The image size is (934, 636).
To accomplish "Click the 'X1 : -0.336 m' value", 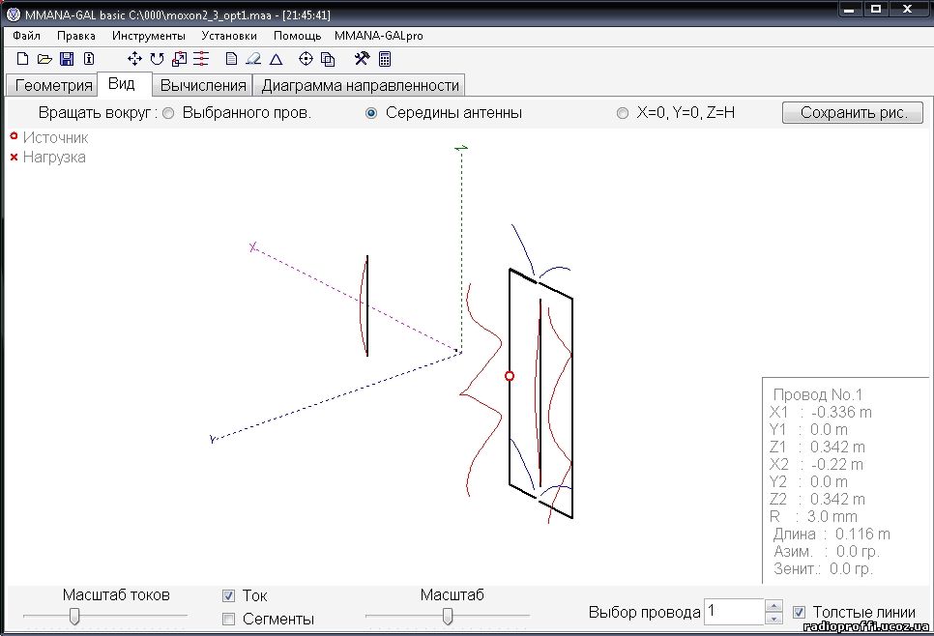I will [820, 412].
